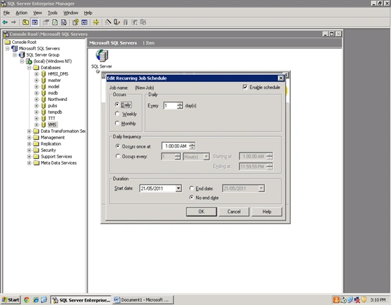The width and height of the screenshot is (391, 305).
Task: Choose the Occurs every radio option
Action: pyautogui.click(x=118, y=156)
